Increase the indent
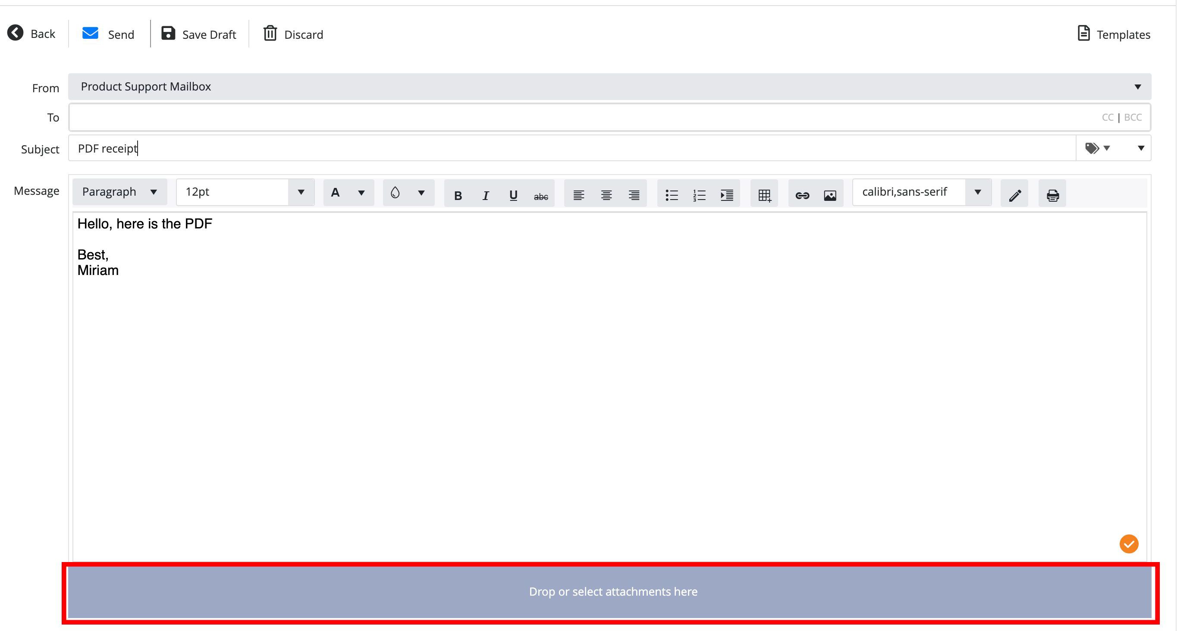This screenshot has height=631, width=1193. pyautogui.click(x=727, y=195)
